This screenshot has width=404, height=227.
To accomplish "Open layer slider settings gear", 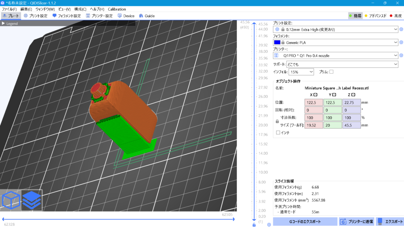I will [x=269, y=225].
